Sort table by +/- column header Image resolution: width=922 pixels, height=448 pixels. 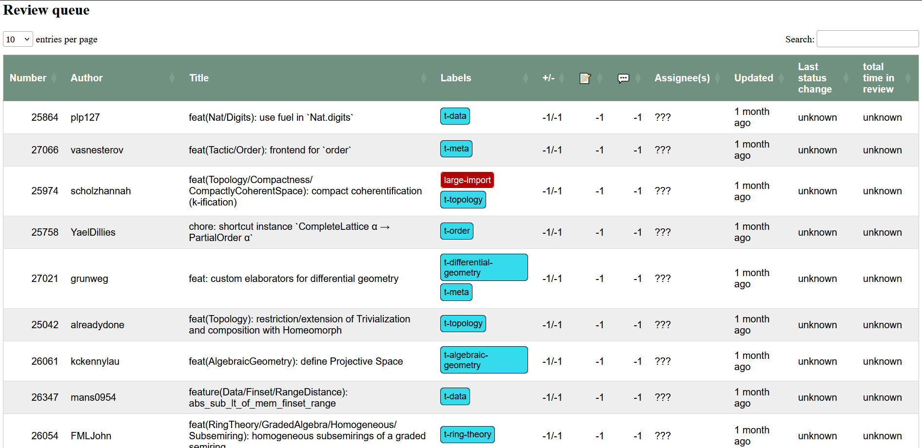pyautogui.click(x=549, y=78)
